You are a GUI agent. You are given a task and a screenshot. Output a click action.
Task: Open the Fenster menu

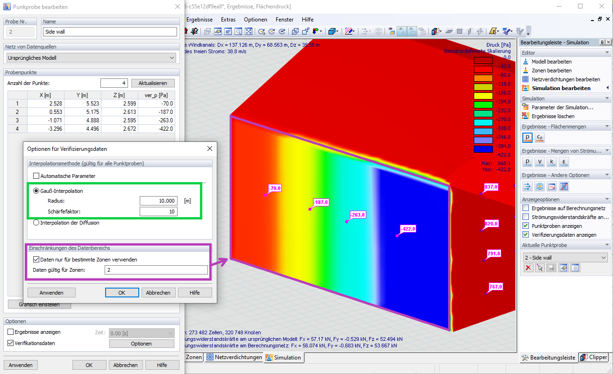pyautogui.click(x=285, y=20)
